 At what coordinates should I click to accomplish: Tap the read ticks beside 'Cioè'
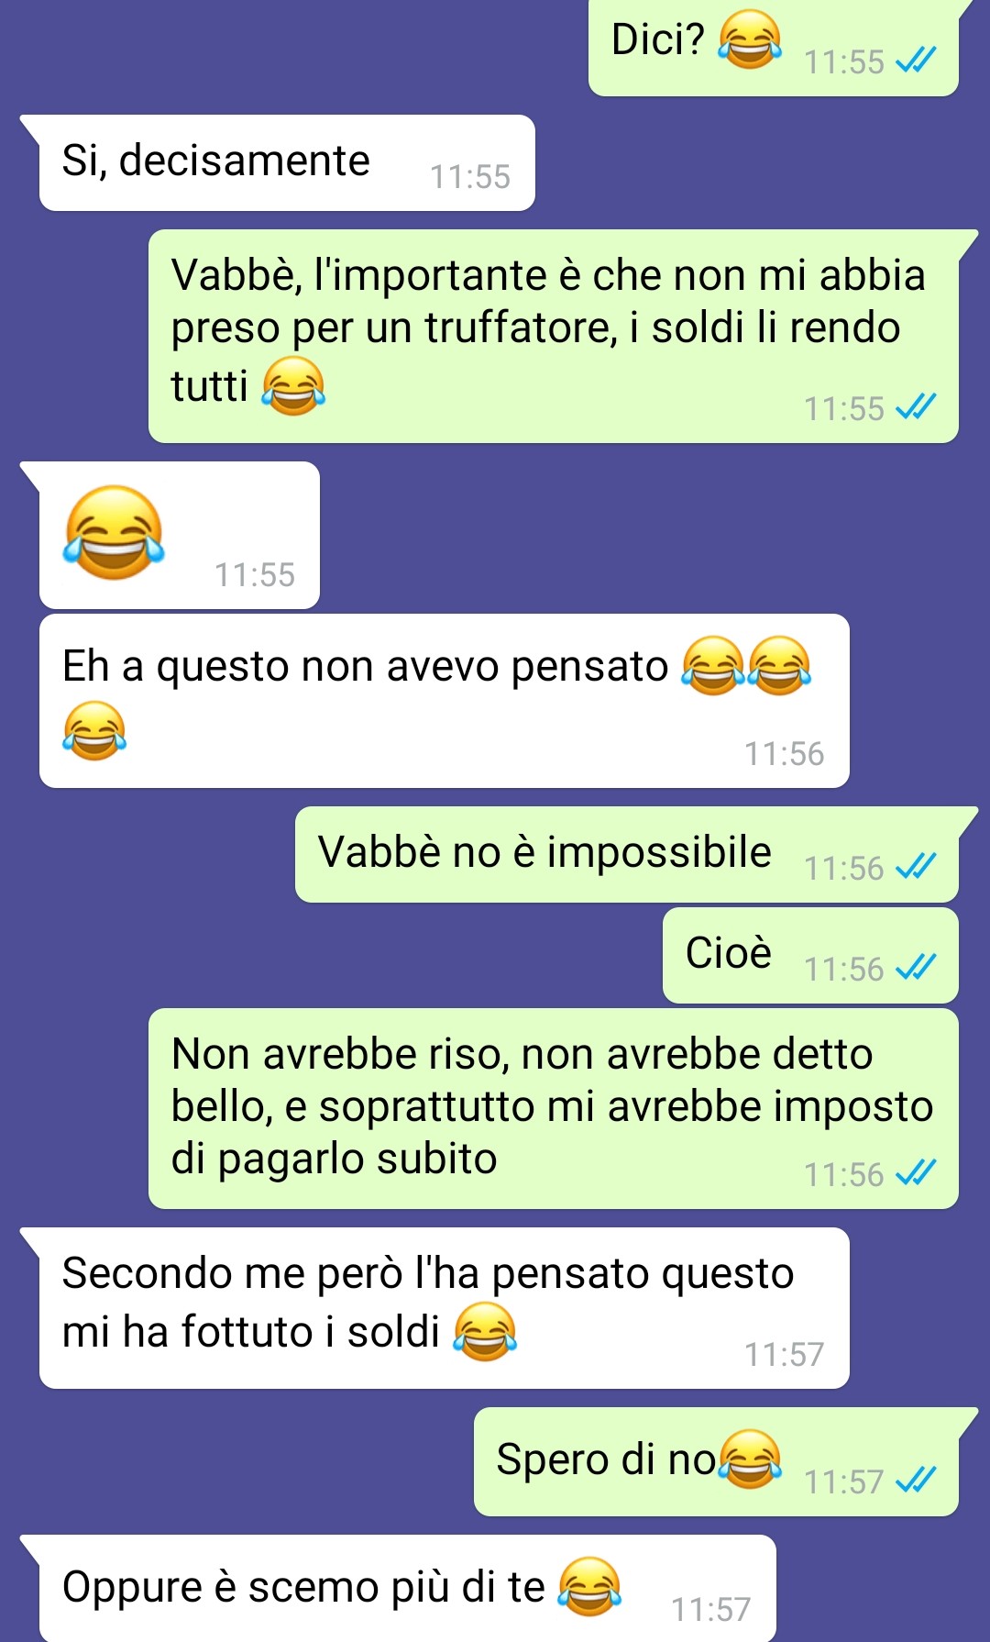point(916,967)
